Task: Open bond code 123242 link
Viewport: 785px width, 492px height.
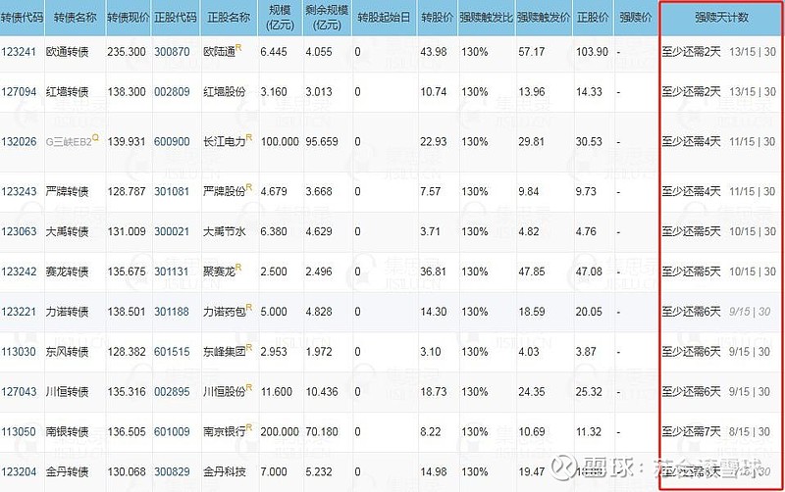Action: point(19,272)
